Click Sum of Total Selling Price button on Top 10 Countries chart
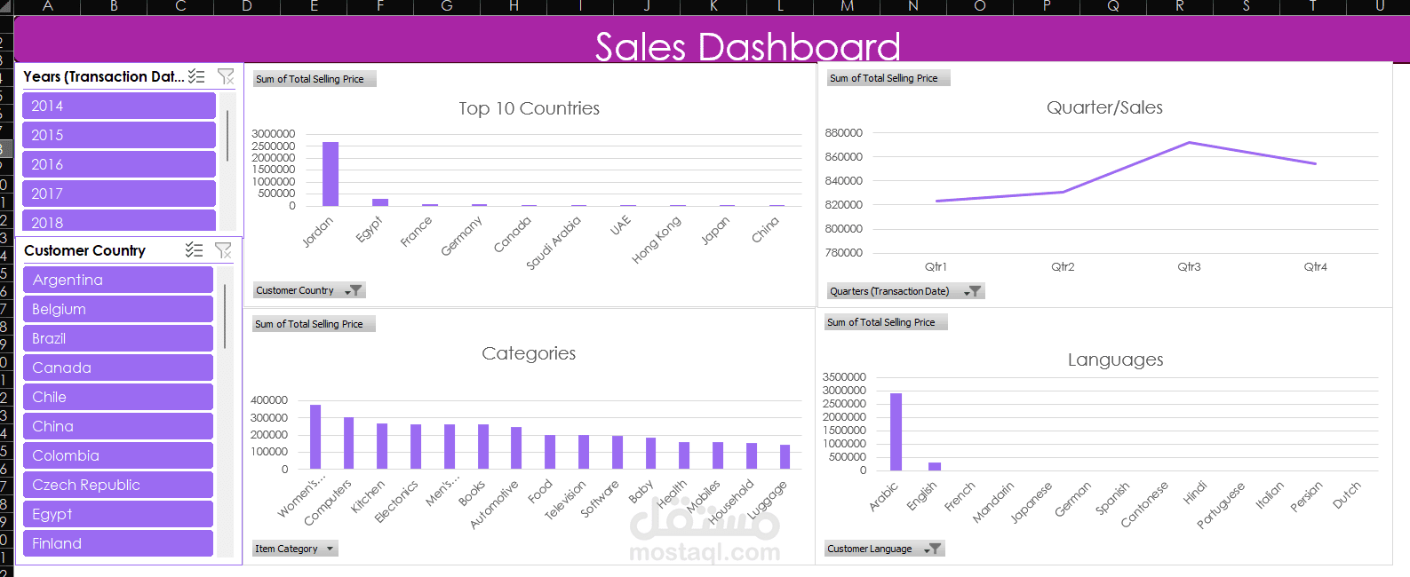1410x577 pixels. point(315,79)
